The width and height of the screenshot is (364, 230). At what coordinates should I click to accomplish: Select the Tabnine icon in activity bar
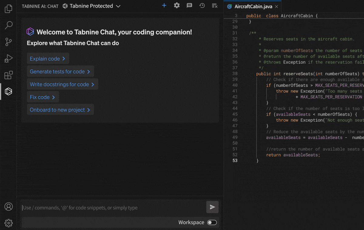pos(8,91)
